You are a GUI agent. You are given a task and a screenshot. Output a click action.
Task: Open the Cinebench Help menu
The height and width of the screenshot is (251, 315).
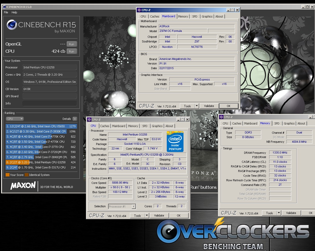(x=14, y=12)
